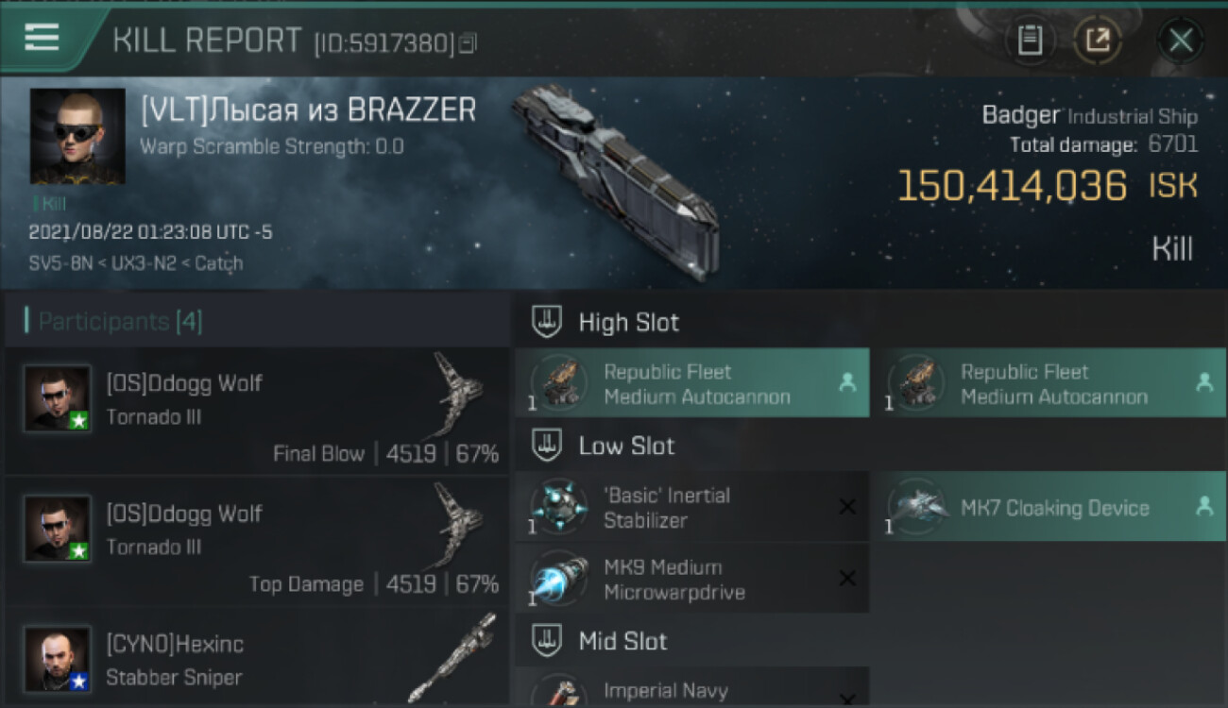The image size is (1228, 708).
Task: Click the 'Basic' Inertial Stabilizer item
Action: point(692,507)
